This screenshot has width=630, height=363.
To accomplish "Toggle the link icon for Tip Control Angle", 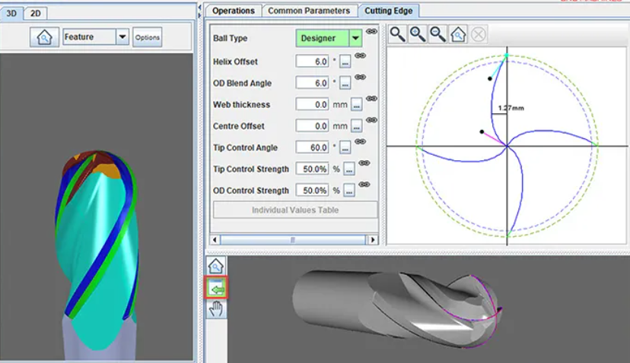I will tap(359, 144).
